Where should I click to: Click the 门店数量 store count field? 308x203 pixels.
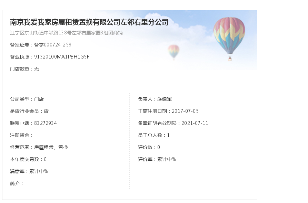24,69
